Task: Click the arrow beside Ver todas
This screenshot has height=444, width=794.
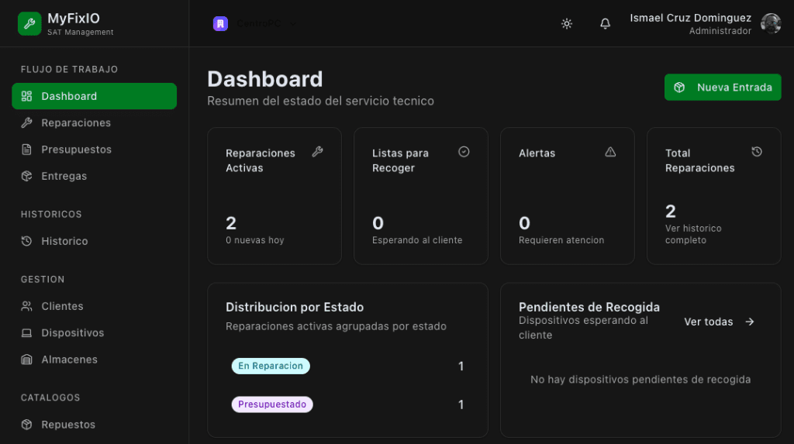Action: (750, 322)
